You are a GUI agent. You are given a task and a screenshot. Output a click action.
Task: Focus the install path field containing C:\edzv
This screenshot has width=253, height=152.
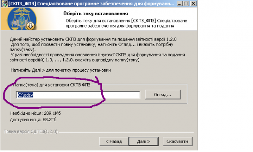(78, 95)
